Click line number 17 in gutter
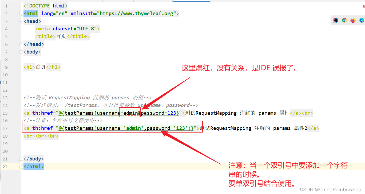The width and height of the screenshot is (365, 194). click(x=5, y=128)
